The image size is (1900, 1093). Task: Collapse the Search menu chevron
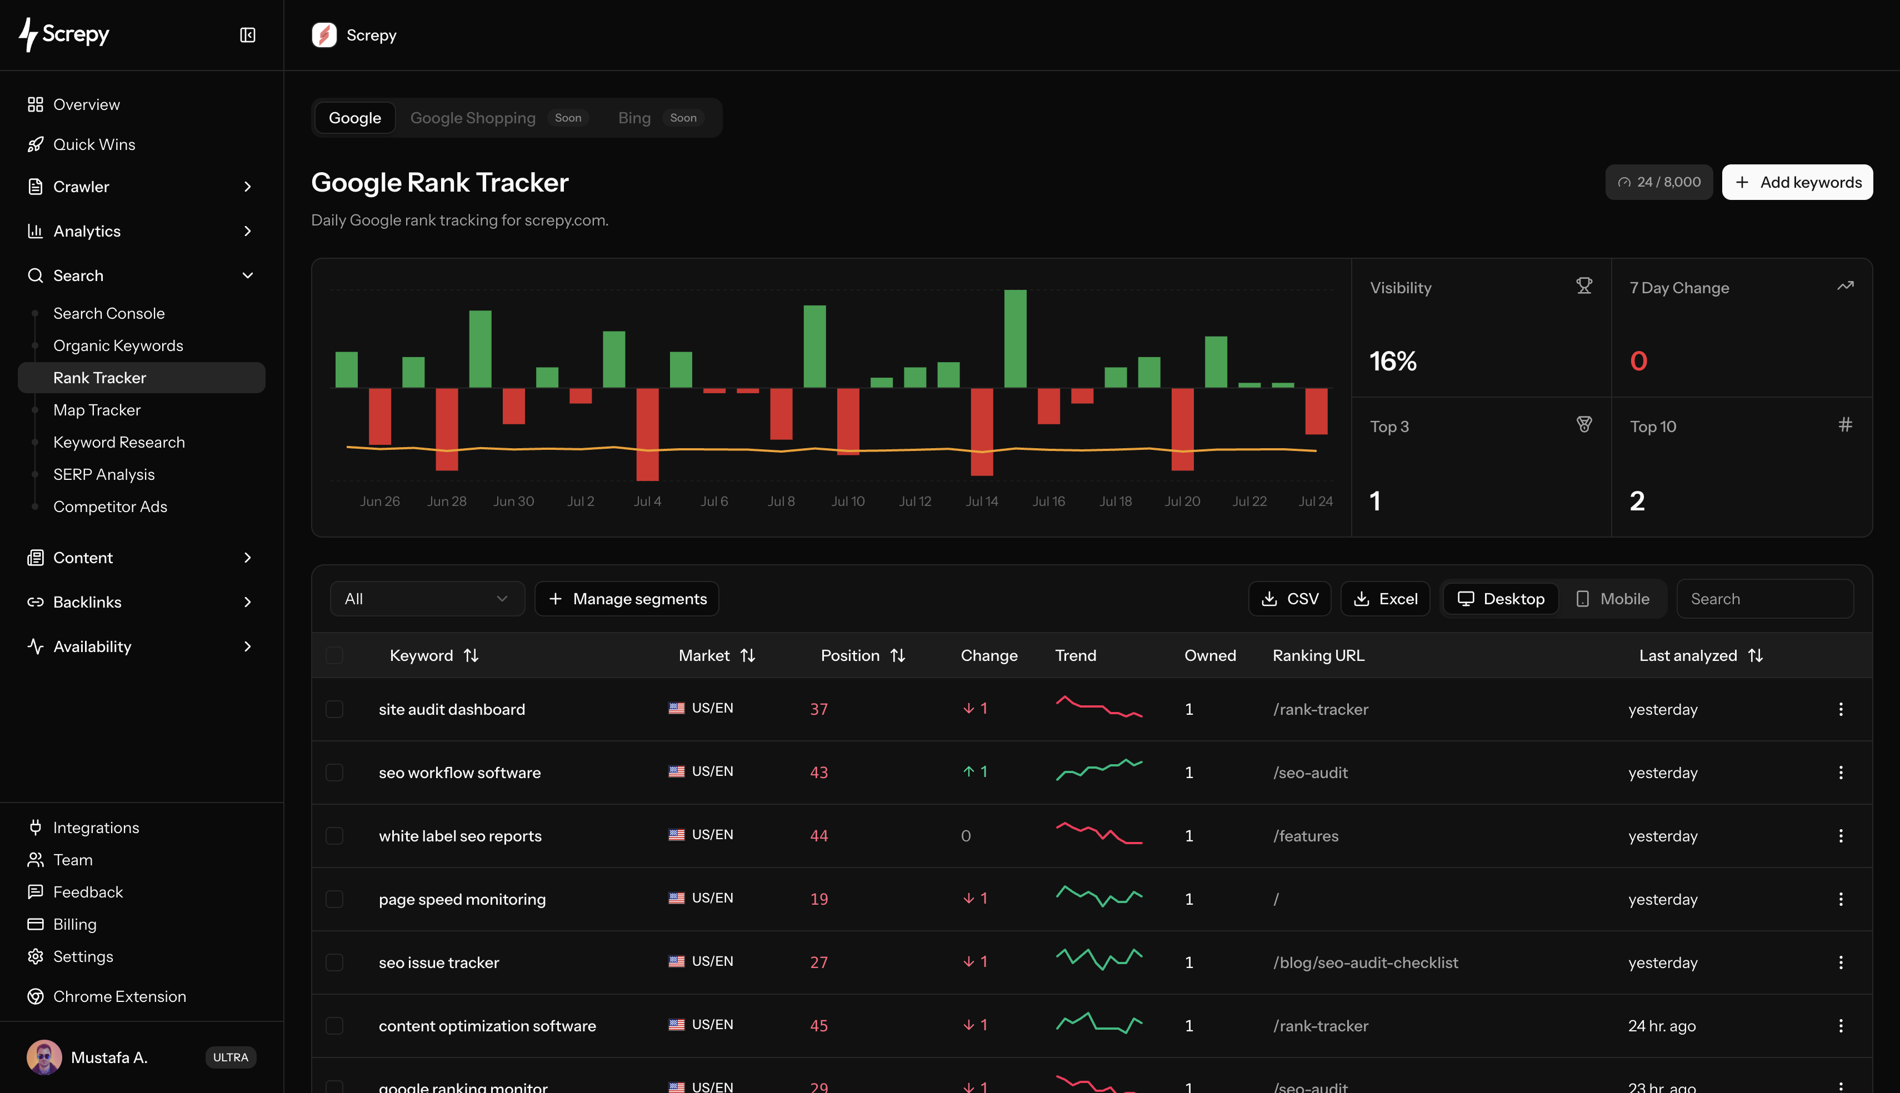[248, 275]
